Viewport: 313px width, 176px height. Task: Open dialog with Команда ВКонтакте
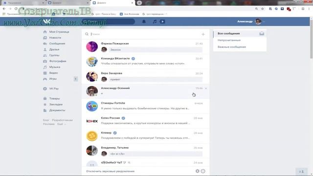[x=145, y=61]
